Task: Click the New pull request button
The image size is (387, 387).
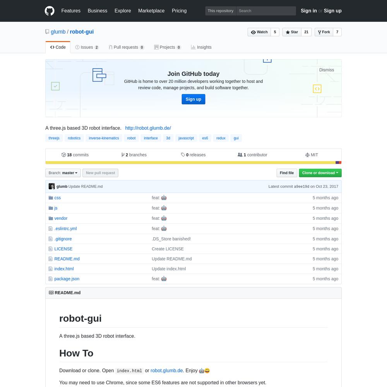Action: point(100,173)
